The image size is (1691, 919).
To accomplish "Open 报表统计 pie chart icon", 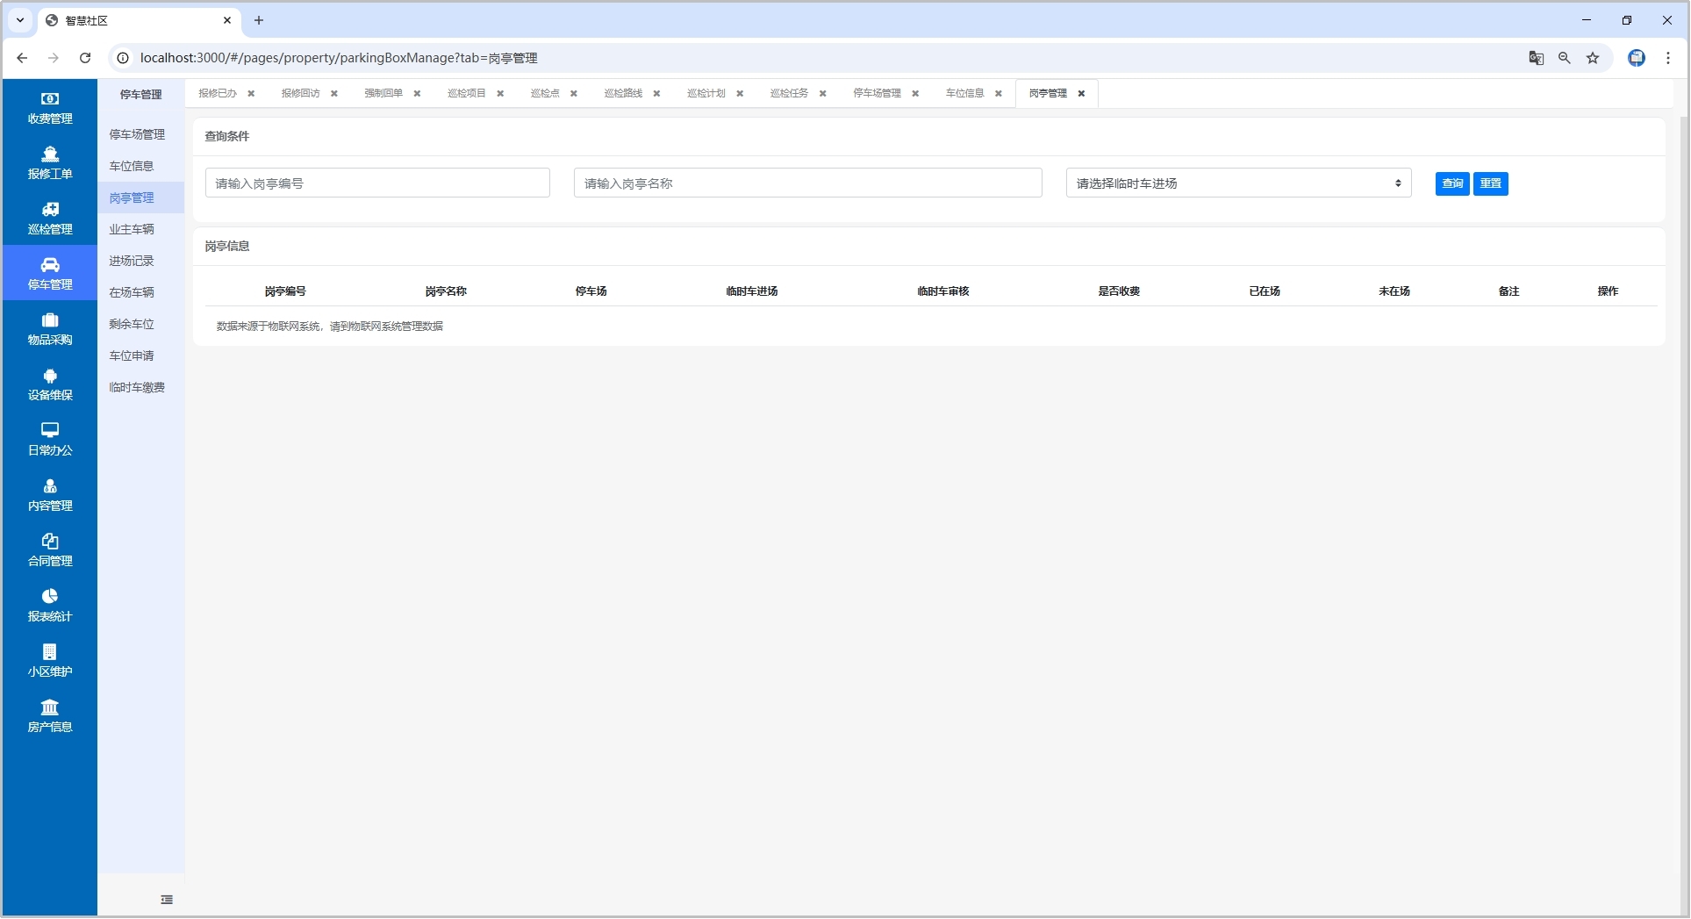I will click(x=50, y=597).
